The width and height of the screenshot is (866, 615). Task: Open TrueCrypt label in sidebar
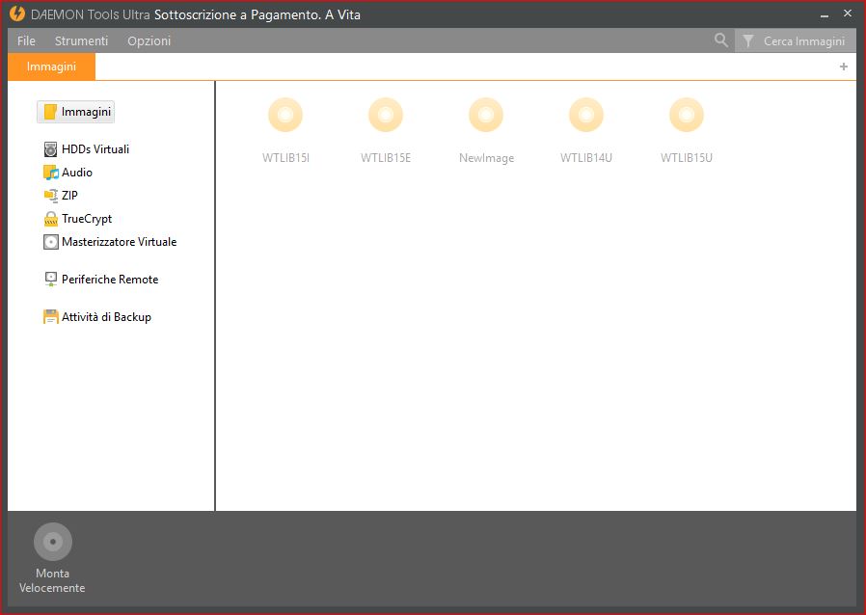pos(87,219)
